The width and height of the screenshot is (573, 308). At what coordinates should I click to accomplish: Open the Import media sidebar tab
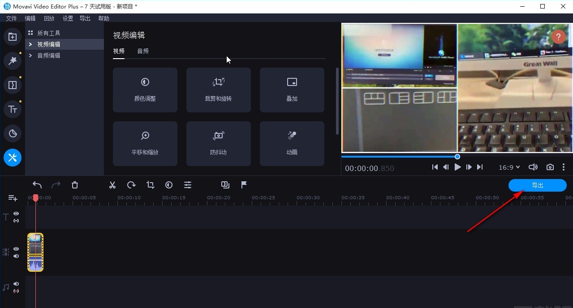pyautogui.click(x=13, y=37)
